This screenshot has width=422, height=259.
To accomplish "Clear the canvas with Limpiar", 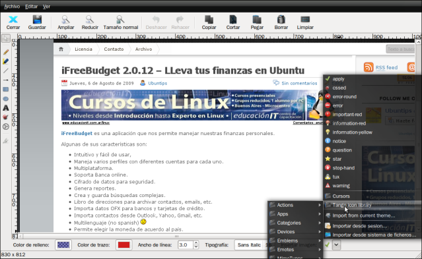I will point(305,22).
